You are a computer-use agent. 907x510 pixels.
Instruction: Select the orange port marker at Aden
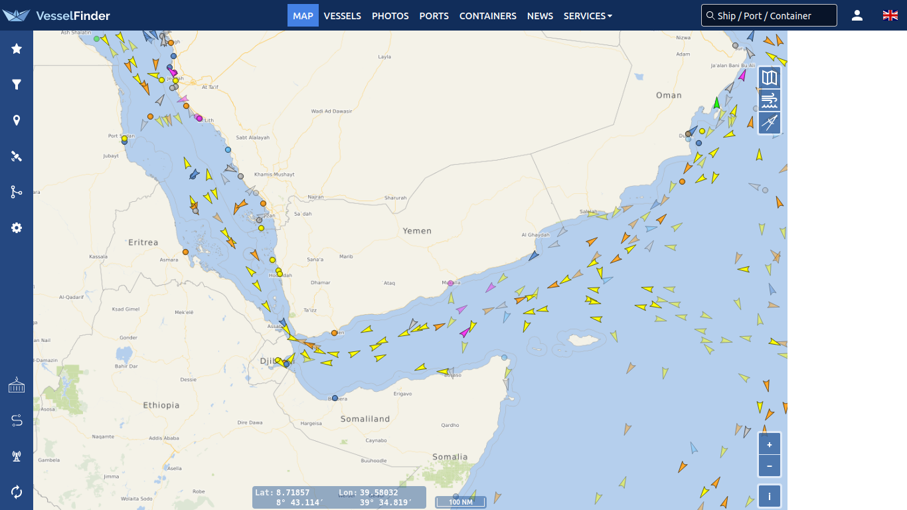[334, 333]
